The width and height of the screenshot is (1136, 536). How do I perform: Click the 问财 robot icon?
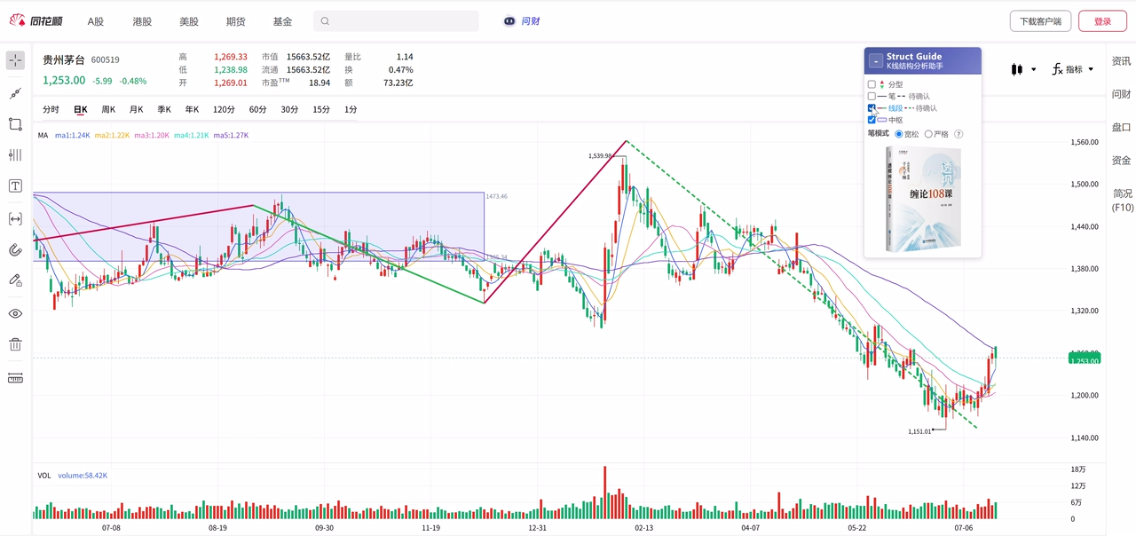tap(509, 21)
